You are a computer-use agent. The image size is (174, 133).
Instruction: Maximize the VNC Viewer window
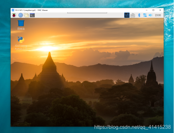(153, 10)
